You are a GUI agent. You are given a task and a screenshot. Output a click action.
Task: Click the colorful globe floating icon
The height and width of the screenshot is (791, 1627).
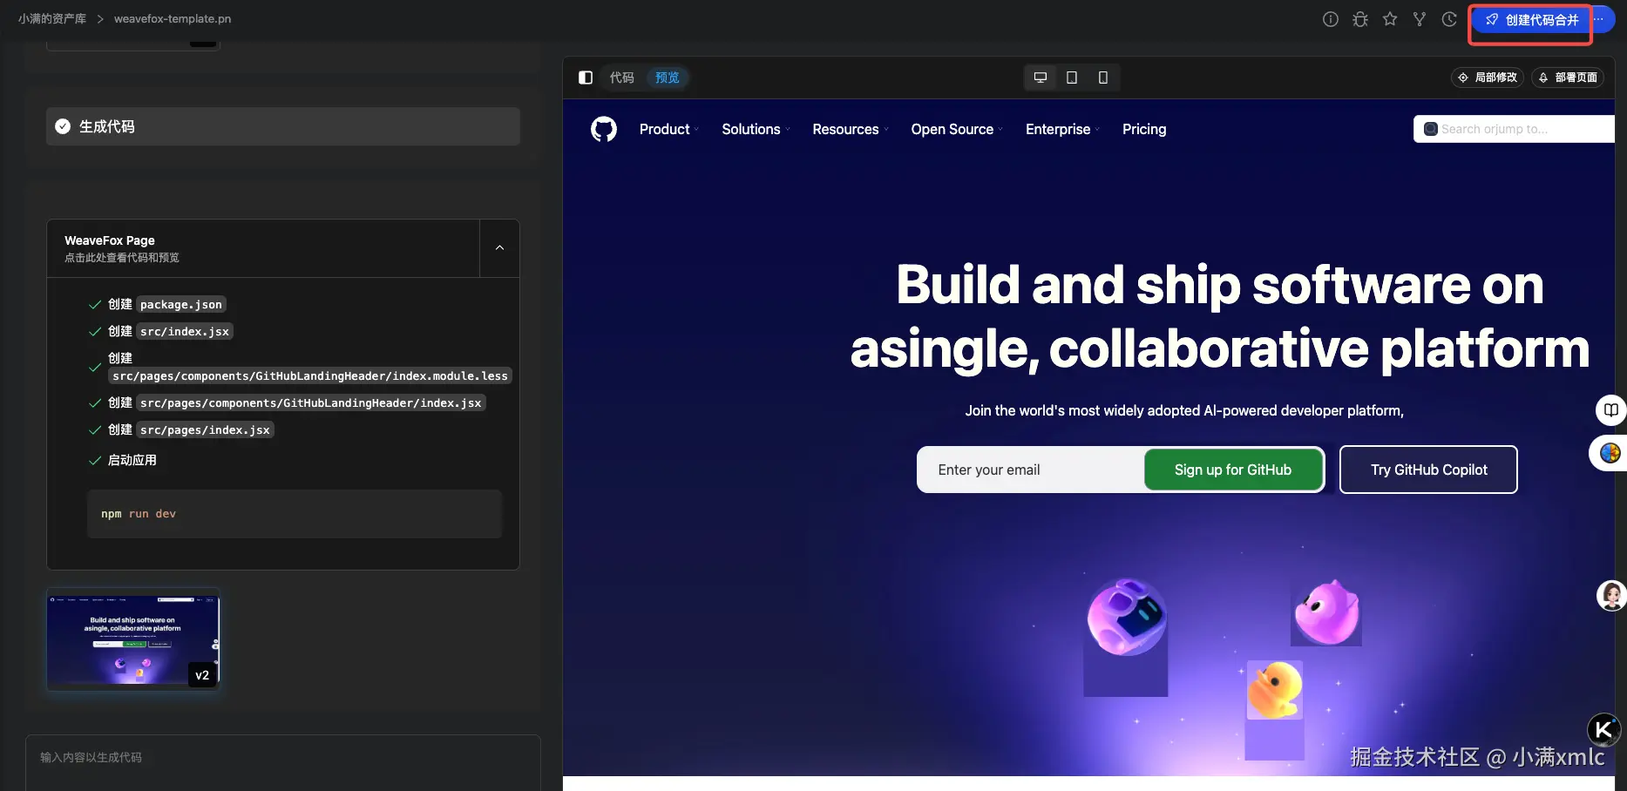(x=1610, y=453)
